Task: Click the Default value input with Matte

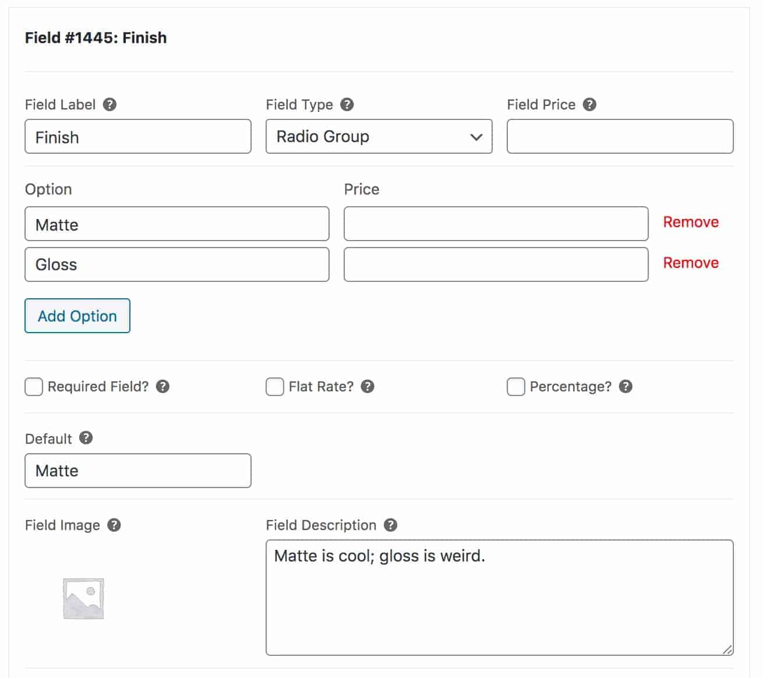Action: 138,471
